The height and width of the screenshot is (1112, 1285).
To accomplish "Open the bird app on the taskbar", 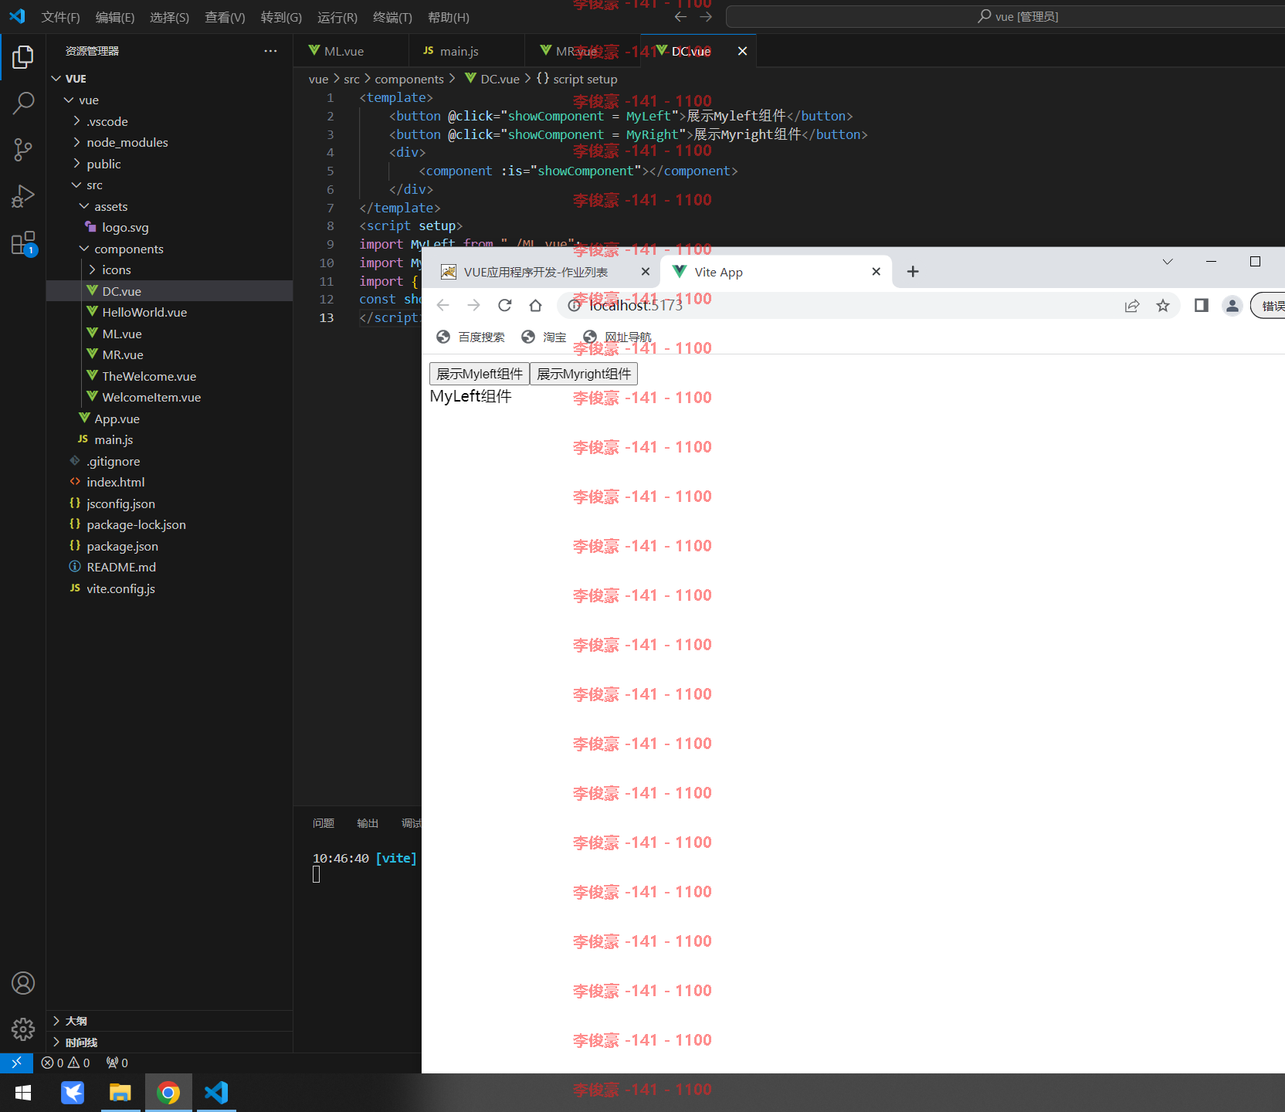I will coord(73,1093).
